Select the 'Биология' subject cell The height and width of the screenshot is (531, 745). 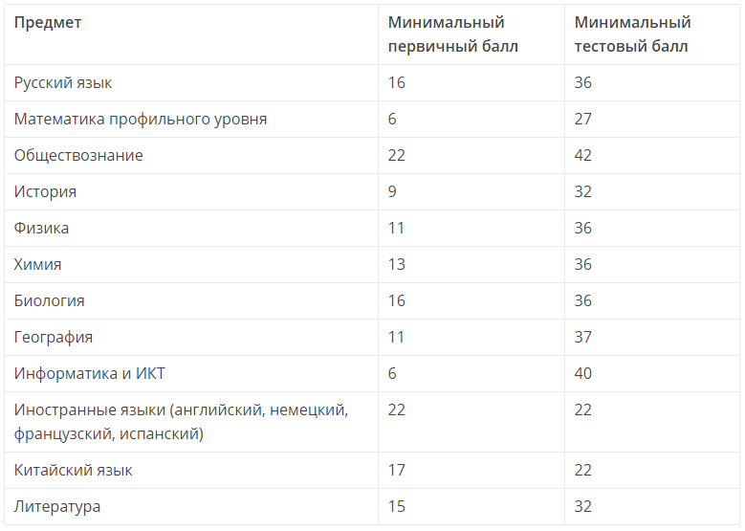[50, 301]
